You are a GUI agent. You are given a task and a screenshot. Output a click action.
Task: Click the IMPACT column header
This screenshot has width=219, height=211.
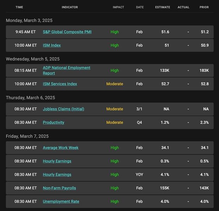118,7
